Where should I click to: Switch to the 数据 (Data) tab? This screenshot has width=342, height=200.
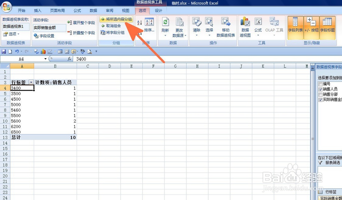tap(93, 11)
